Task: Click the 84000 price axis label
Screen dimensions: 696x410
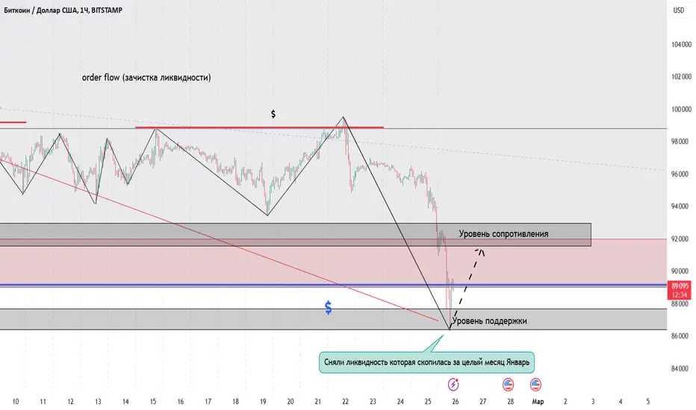Action: (x=681, y=369)
